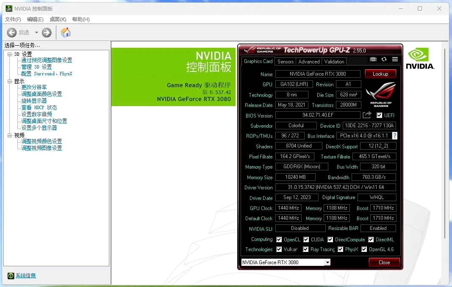Open 旋转显示器 task

(34, 101)
